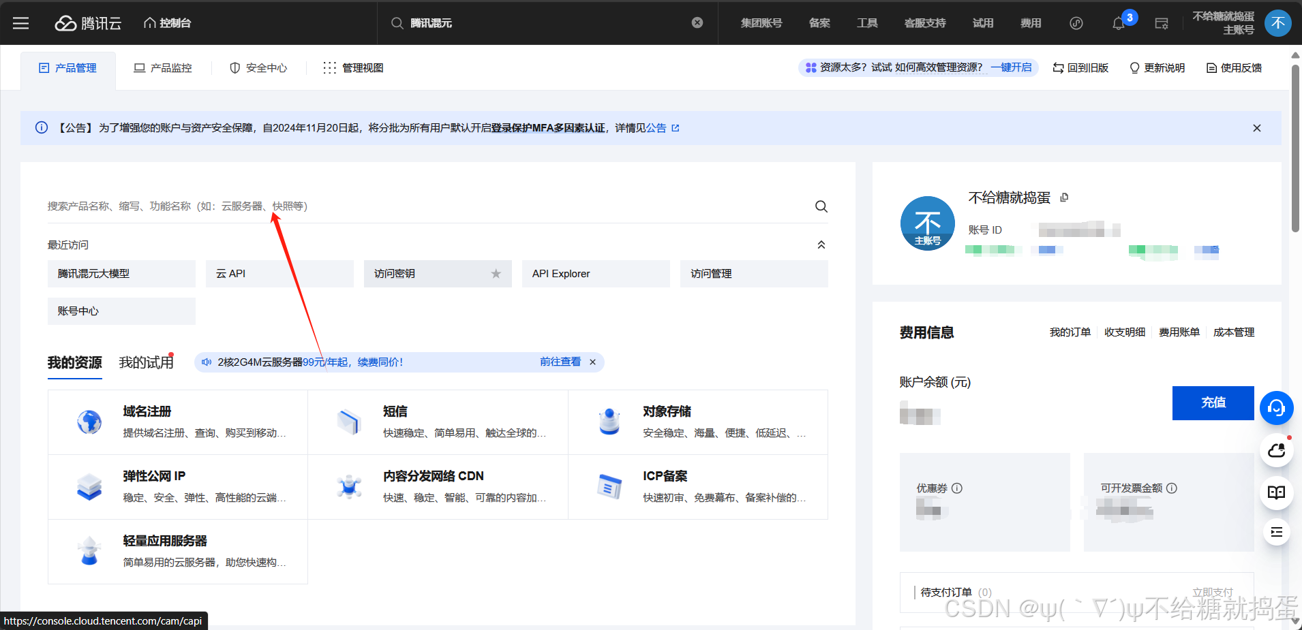
Task: Click 前往查看 in the promo notice
Action: (x=560, y=362)
